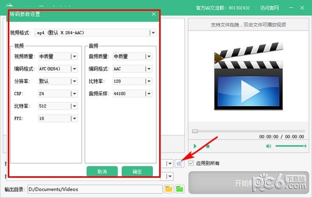
Task: Open output folder with green folder icon
Action: tap(179, 189)
